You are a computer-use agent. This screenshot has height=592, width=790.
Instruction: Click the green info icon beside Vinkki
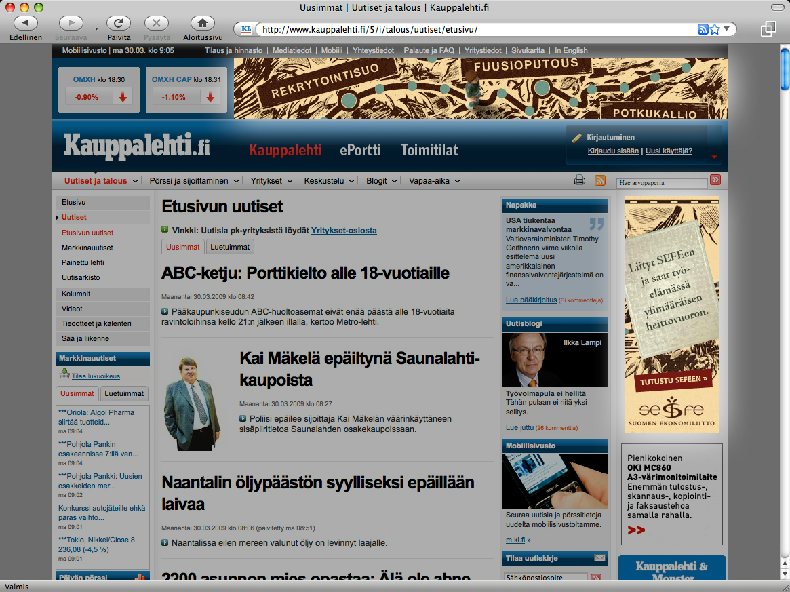point(165,230)
